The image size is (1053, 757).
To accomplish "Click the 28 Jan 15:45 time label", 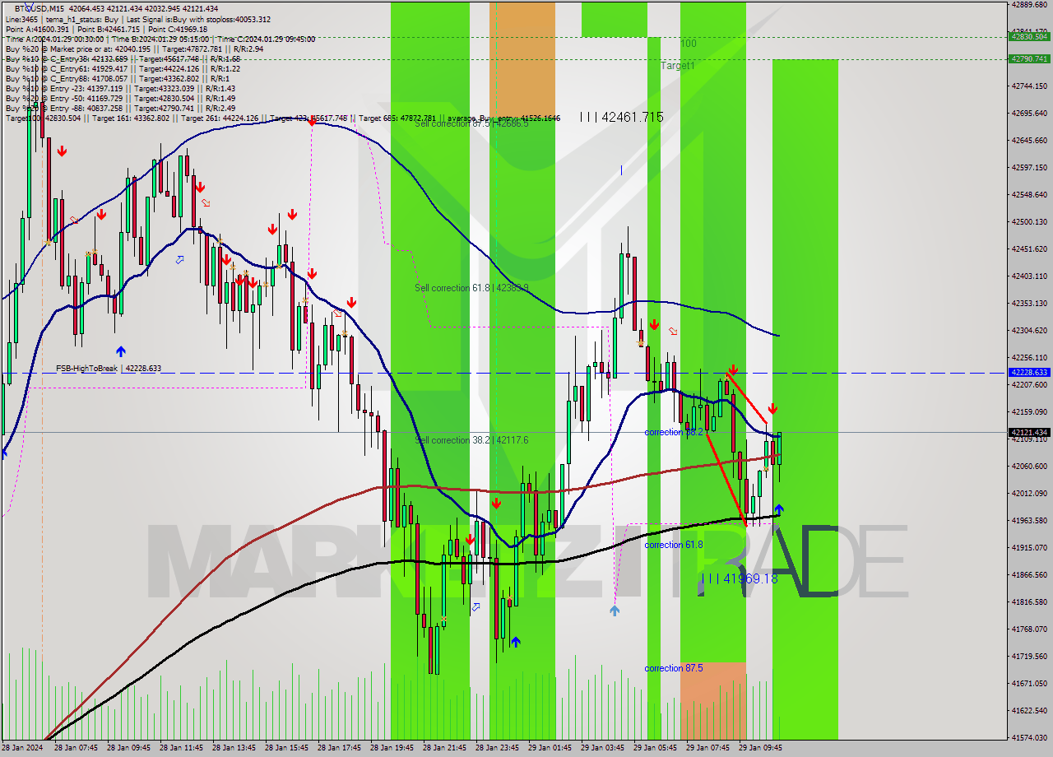I will tap(286, 748).
